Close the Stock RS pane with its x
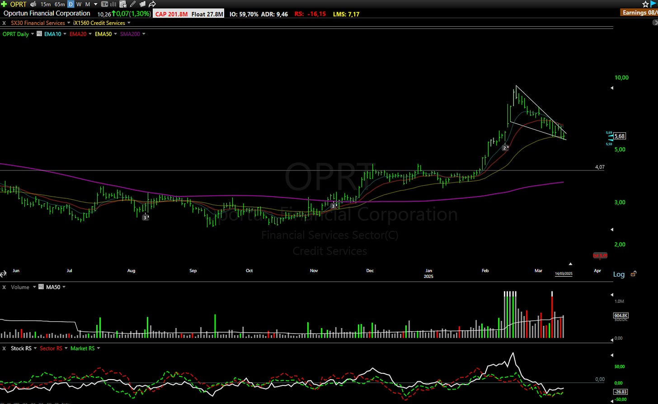Image resolution: width=658 pixels, height=404 pixels. tap(4, 348)
